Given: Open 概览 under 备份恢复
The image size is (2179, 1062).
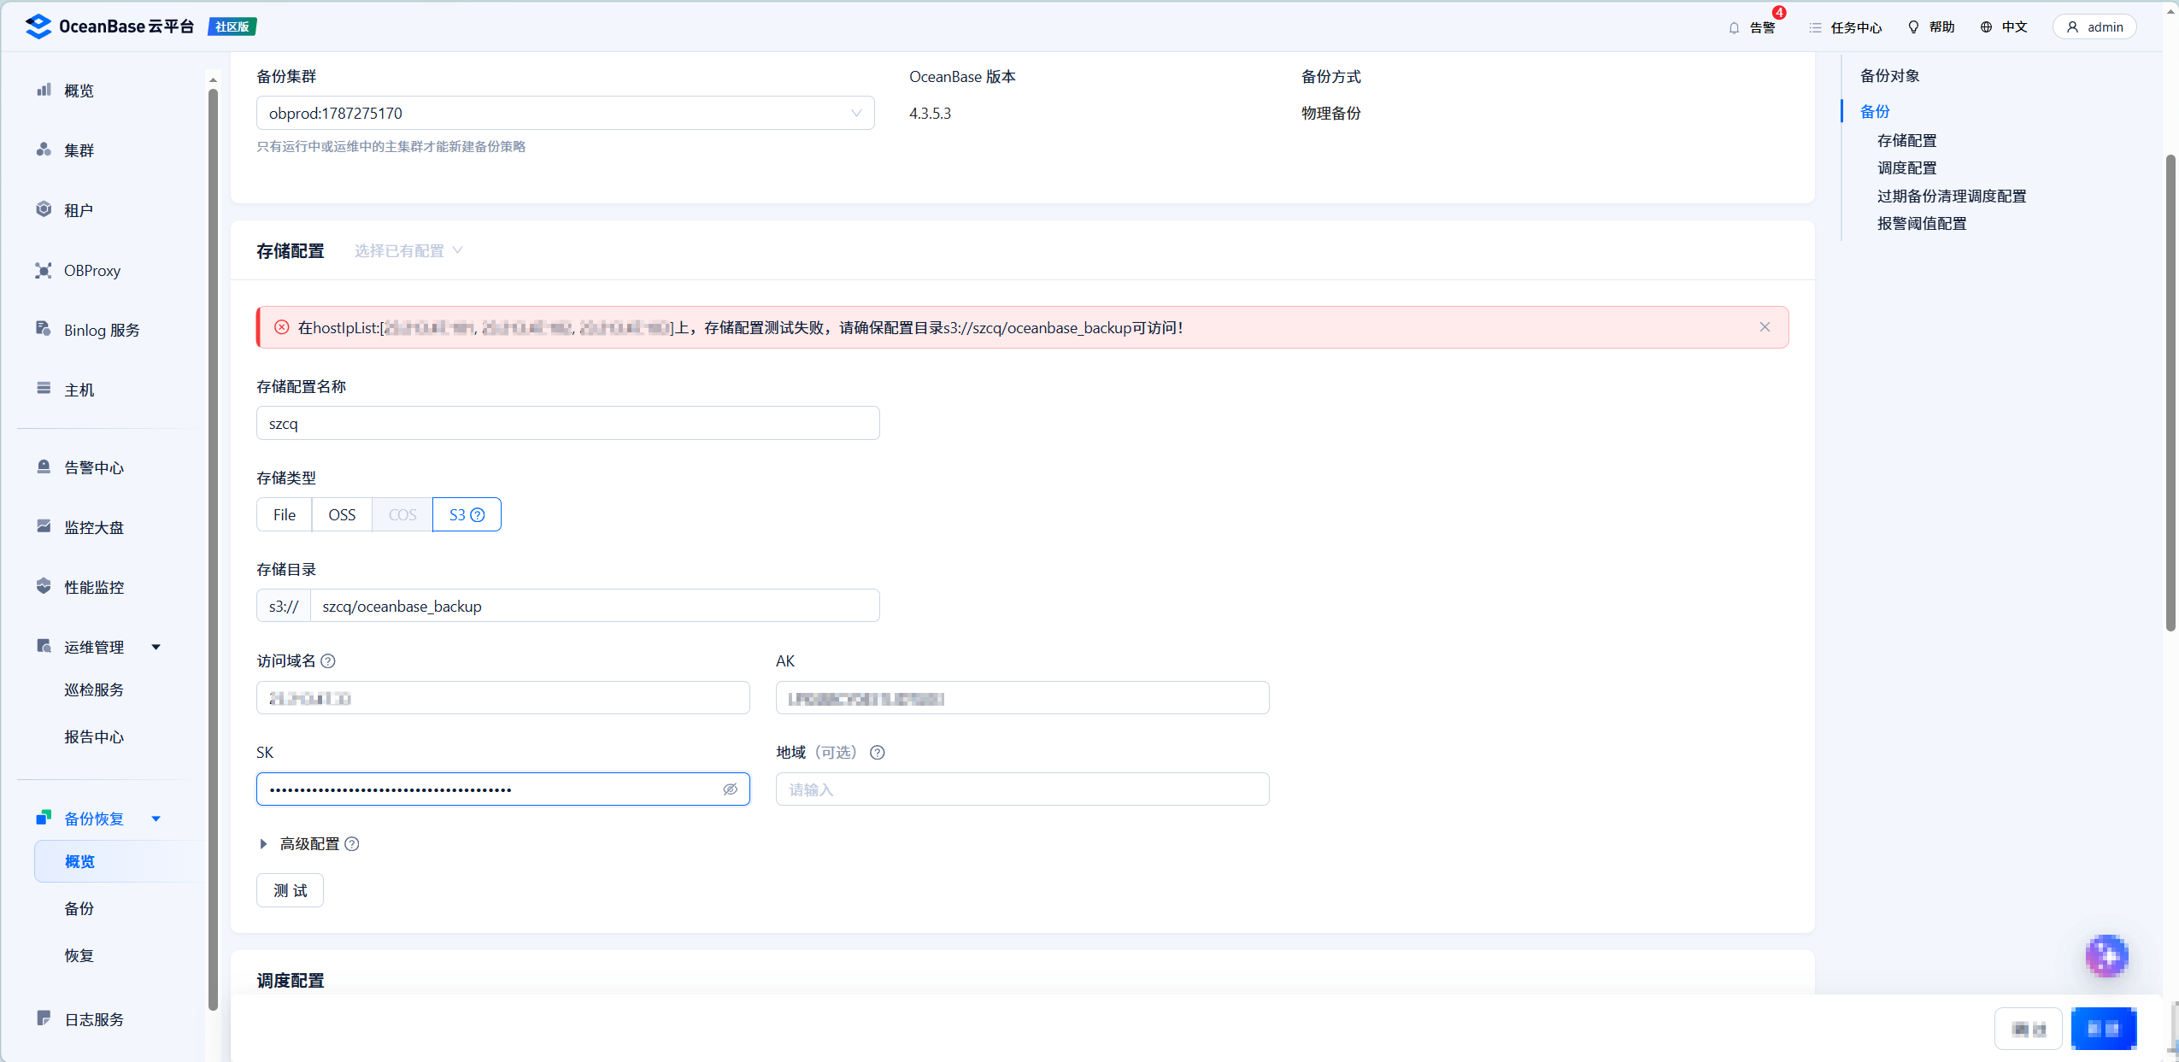Looking at the screenshot, I should [x=119, y=861].
